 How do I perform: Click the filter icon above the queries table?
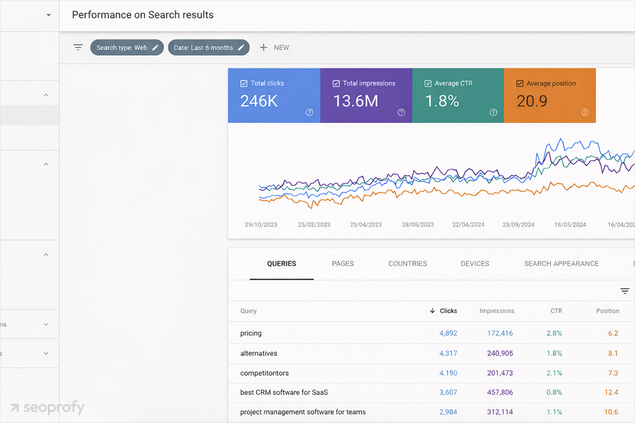pyautogui.click(x=624, y=291)
